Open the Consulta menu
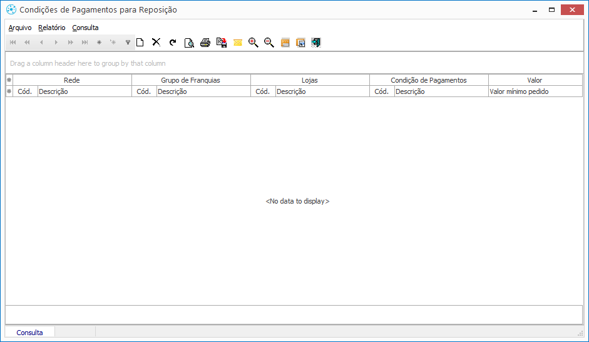Image resolution: width=589 pixels, height=342 pixels. (85, 28)
